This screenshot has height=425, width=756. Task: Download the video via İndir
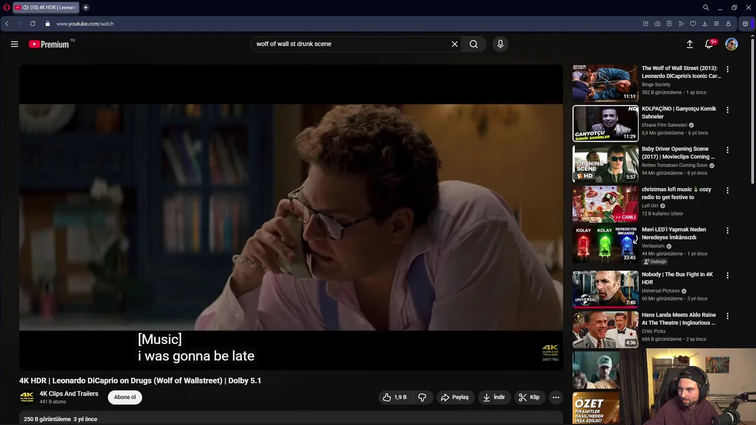coord(494,397)
